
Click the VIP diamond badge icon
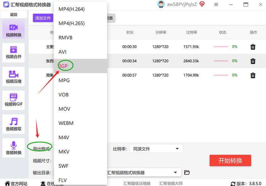point(202,4)
